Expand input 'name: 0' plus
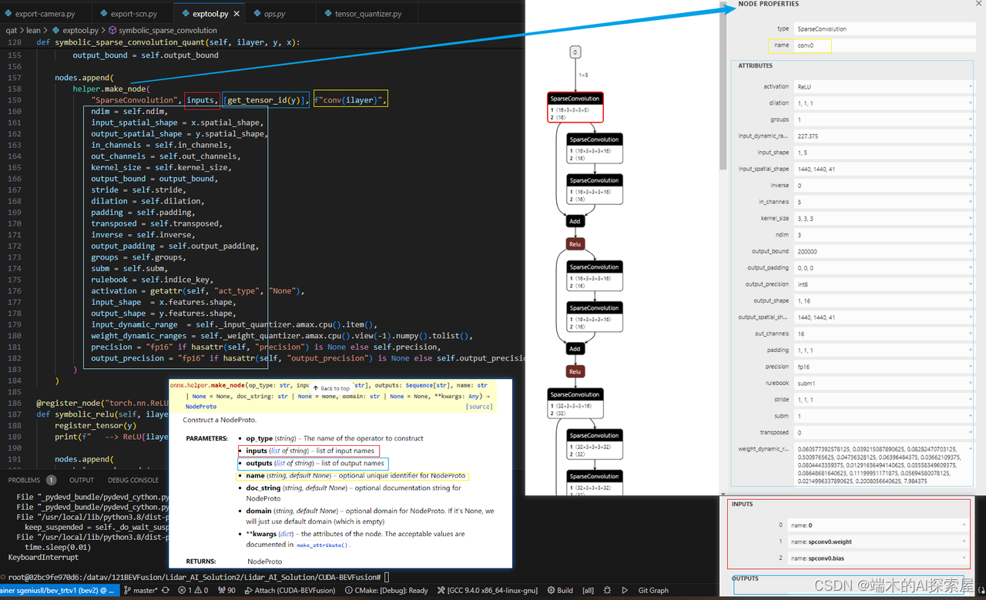986x600 pixels. pyautogui.click(x=964, y=525)
